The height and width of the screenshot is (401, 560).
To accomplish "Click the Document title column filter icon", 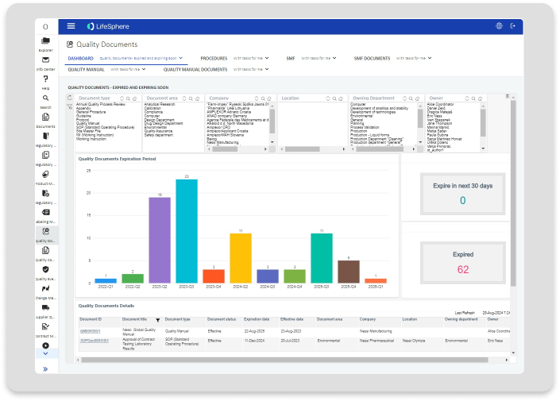I will (x=157, y=319).
